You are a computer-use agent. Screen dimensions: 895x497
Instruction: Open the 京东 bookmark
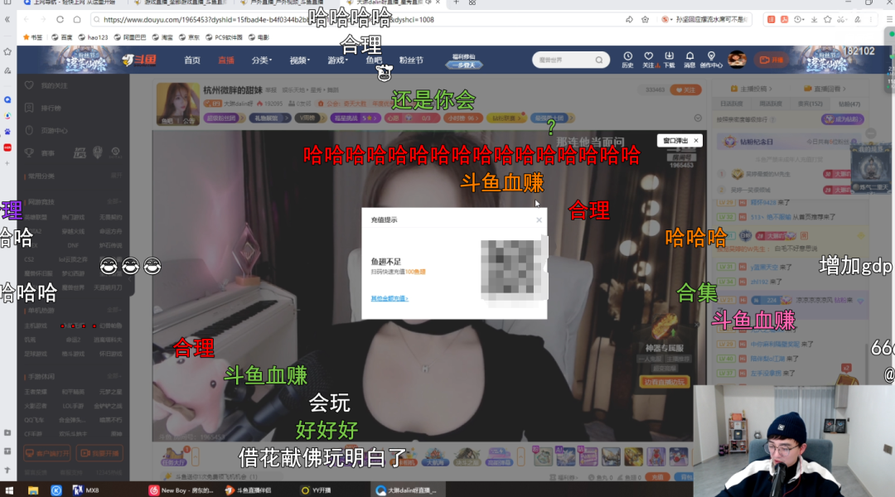pyautogui.click(x=190, y=37)
